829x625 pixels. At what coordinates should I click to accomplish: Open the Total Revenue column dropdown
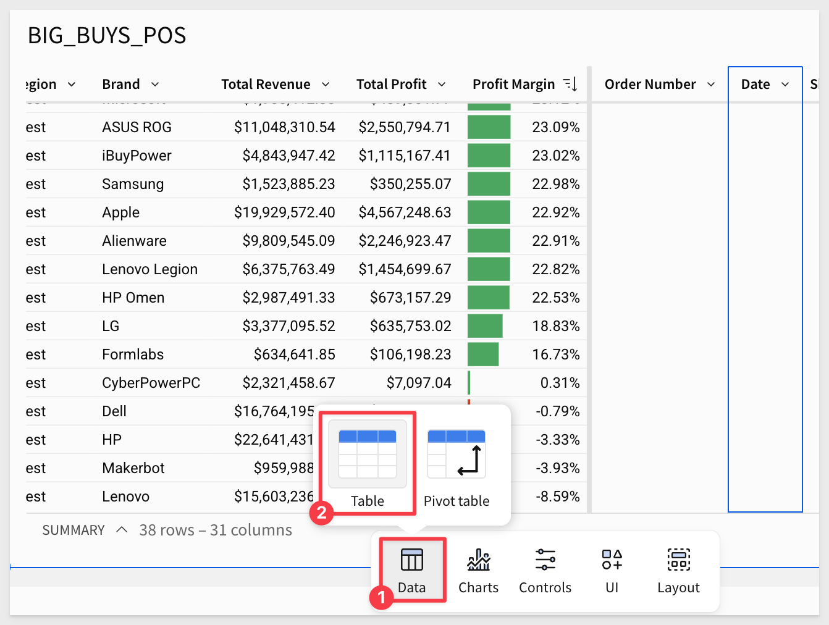tap(326, 84)
